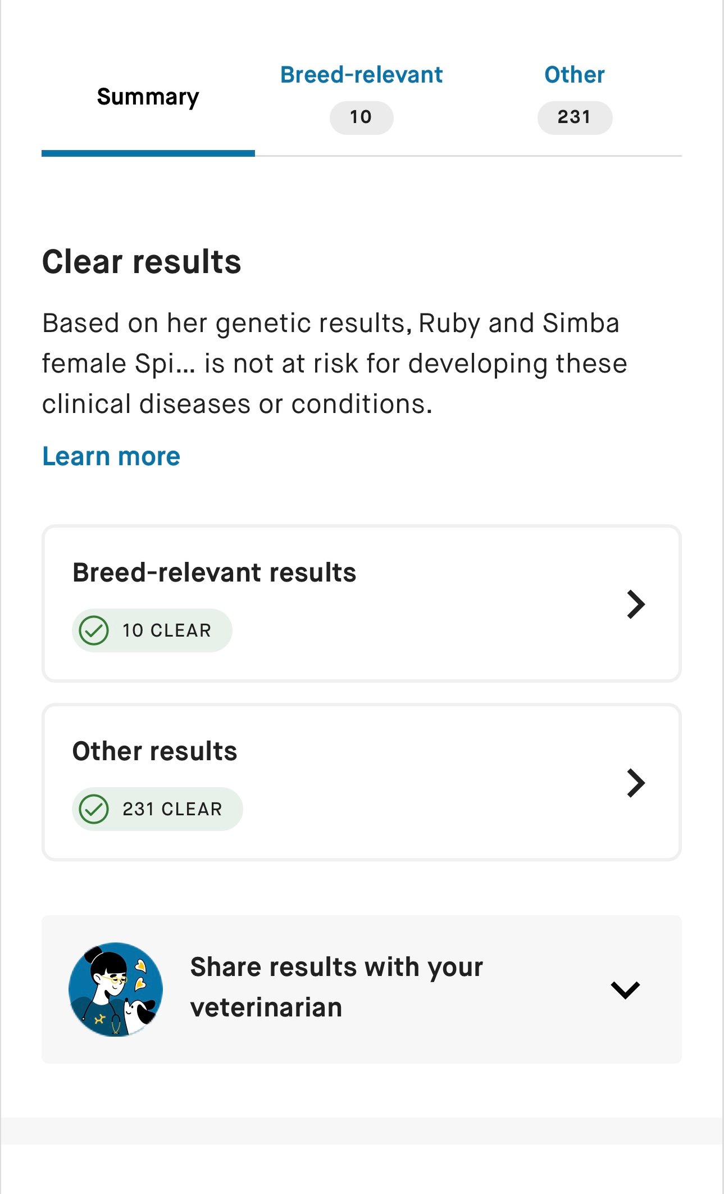724x1194 pixels.
Task: Switch to the Summary tab
Action: click(148, 97)
